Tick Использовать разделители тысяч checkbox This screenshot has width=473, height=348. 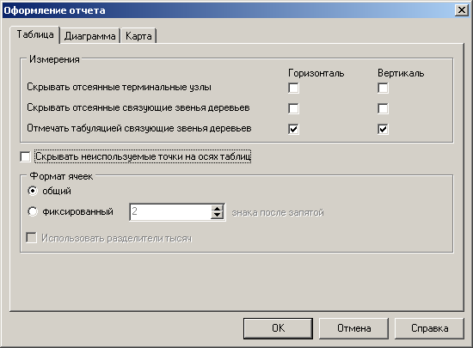31,237
